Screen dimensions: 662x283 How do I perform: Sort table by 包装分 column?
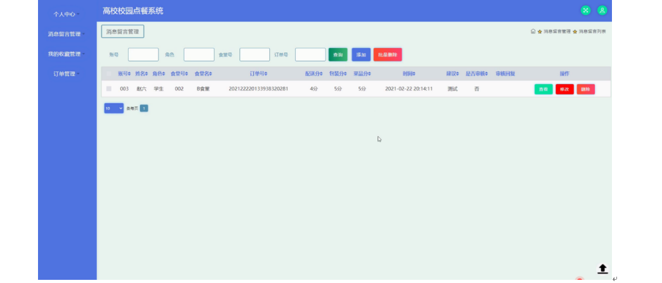[338, 74]
